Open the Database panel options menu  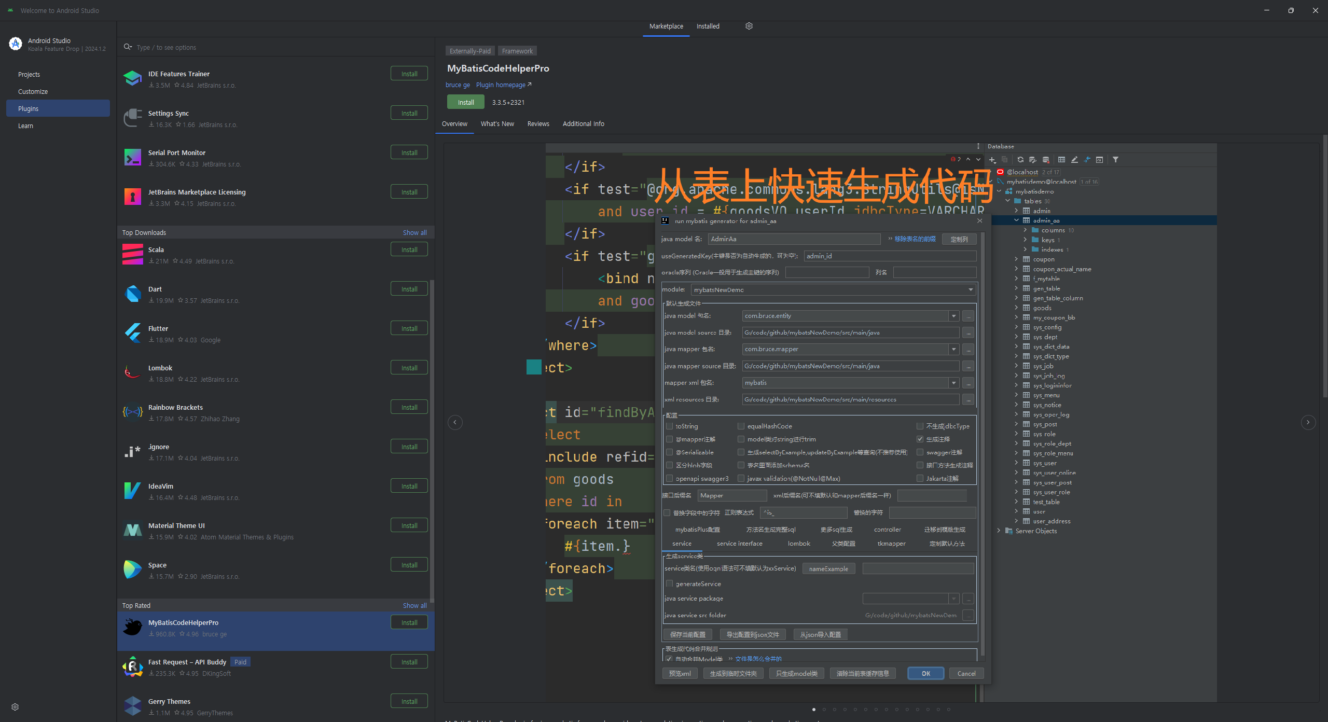tap(977, 146)
